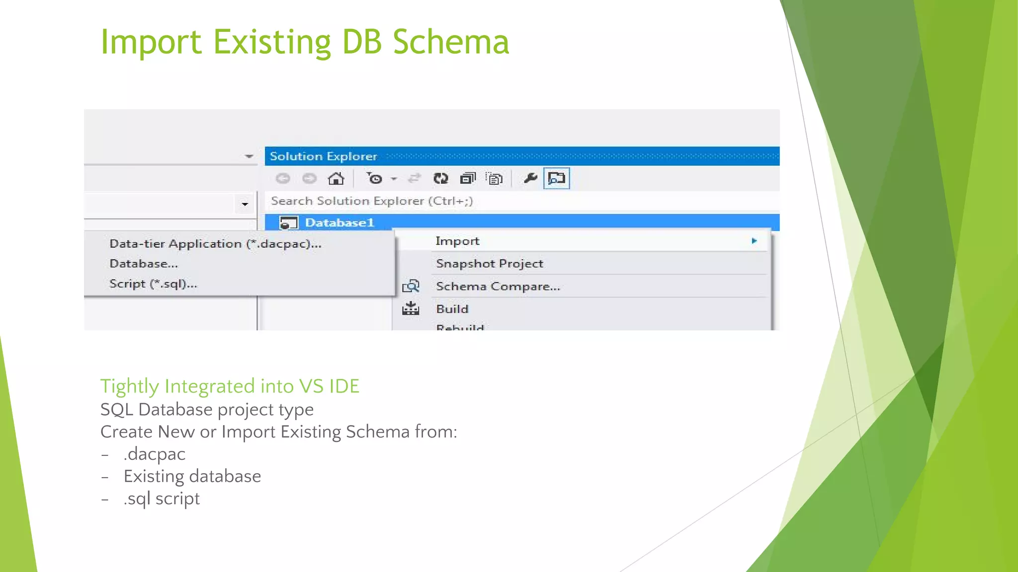Toggle the Preview Selected Items button

(557, 178)
